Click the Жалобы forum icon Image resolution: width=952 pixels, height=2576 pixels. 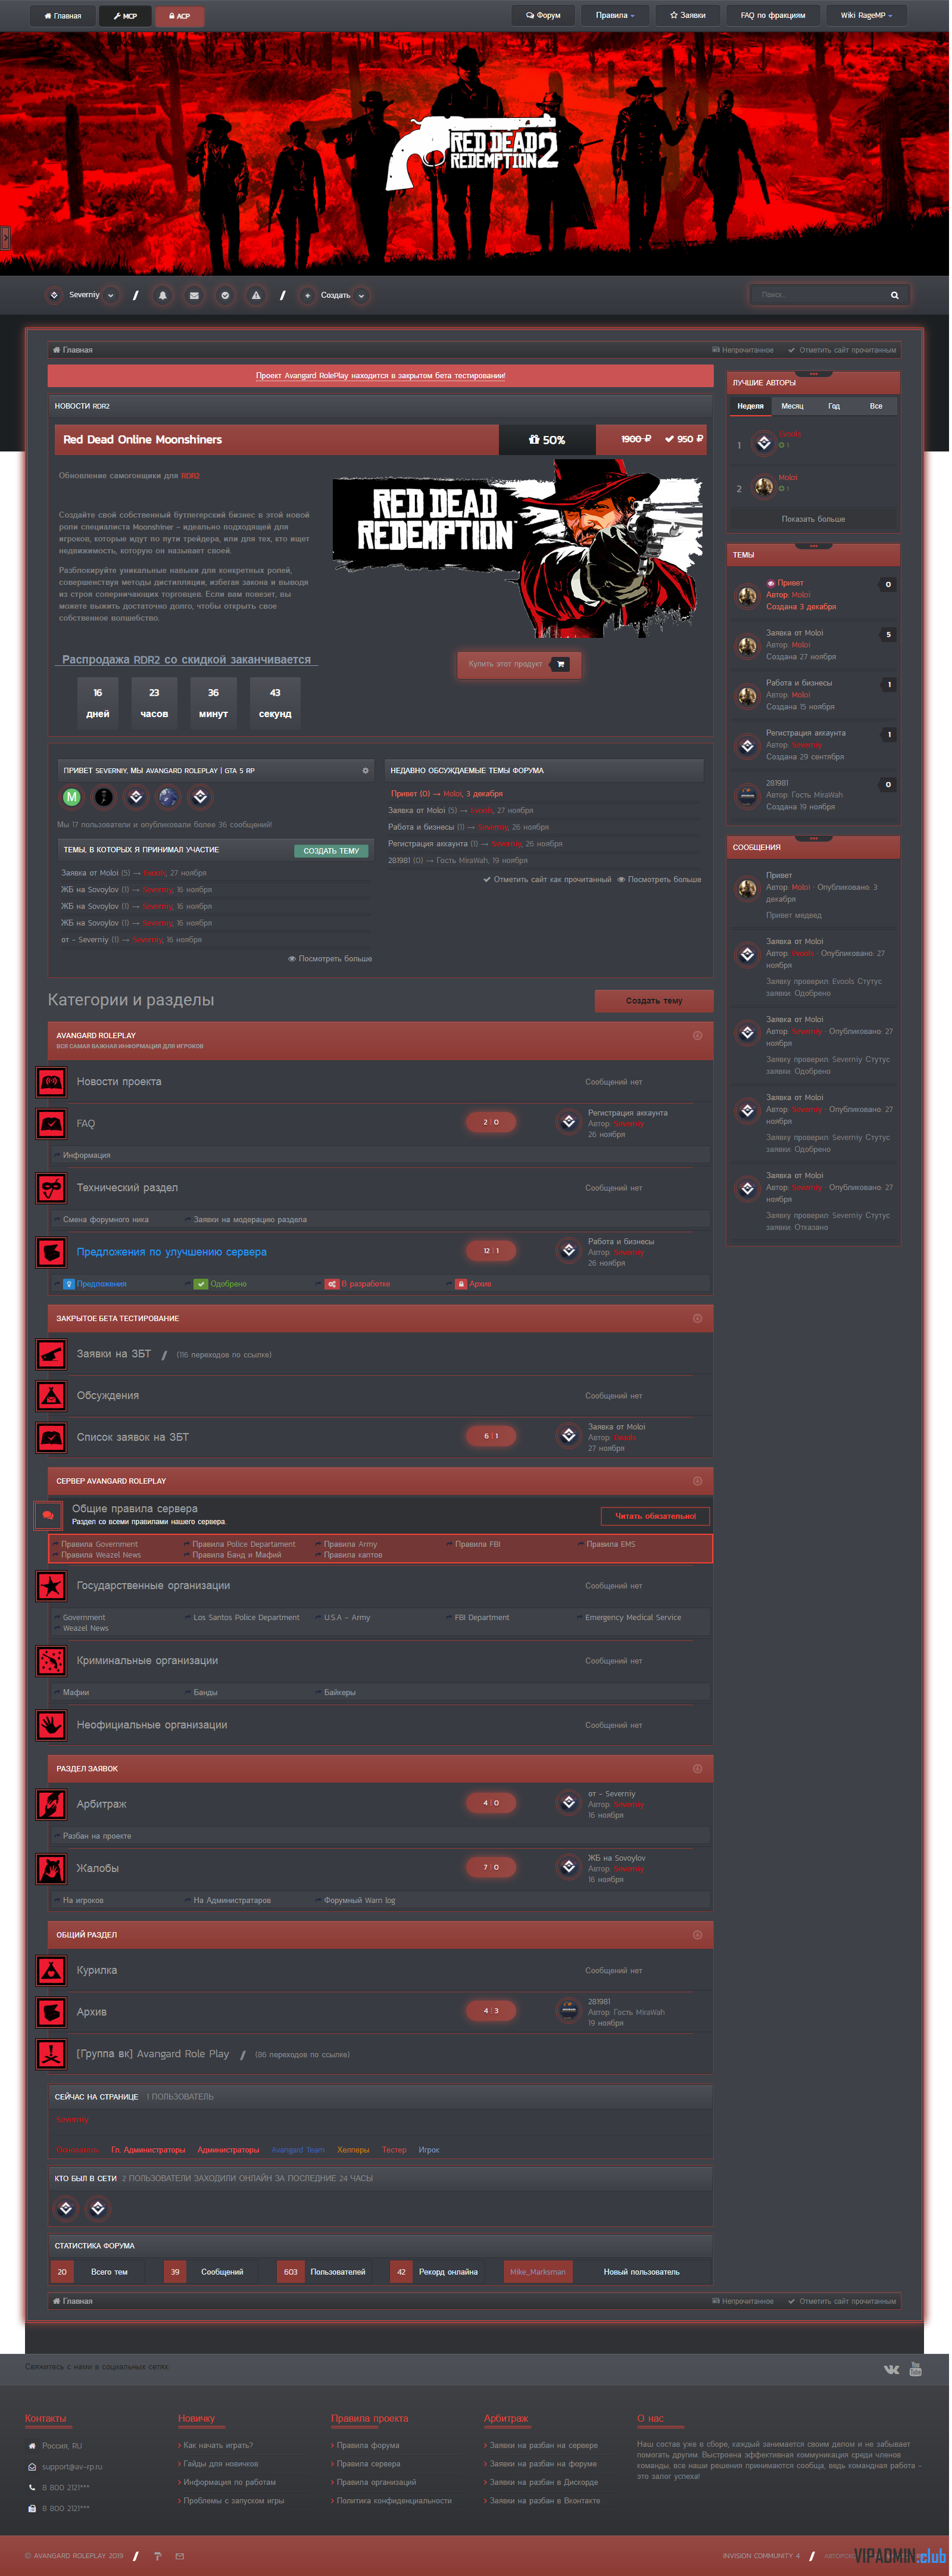pos(51,1870)
